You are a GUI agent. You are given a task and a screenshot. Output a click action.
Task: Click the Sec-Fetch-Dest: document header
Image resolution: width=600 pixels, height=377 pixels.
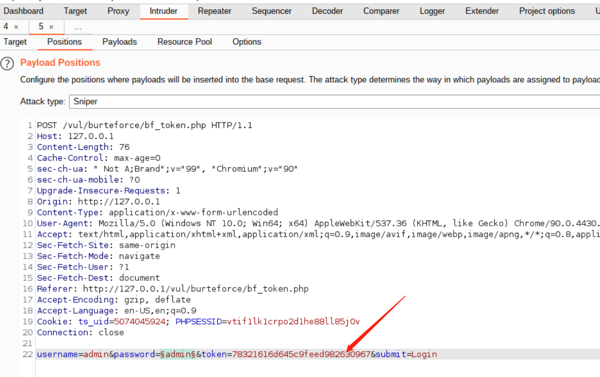(x=98, y=278)
